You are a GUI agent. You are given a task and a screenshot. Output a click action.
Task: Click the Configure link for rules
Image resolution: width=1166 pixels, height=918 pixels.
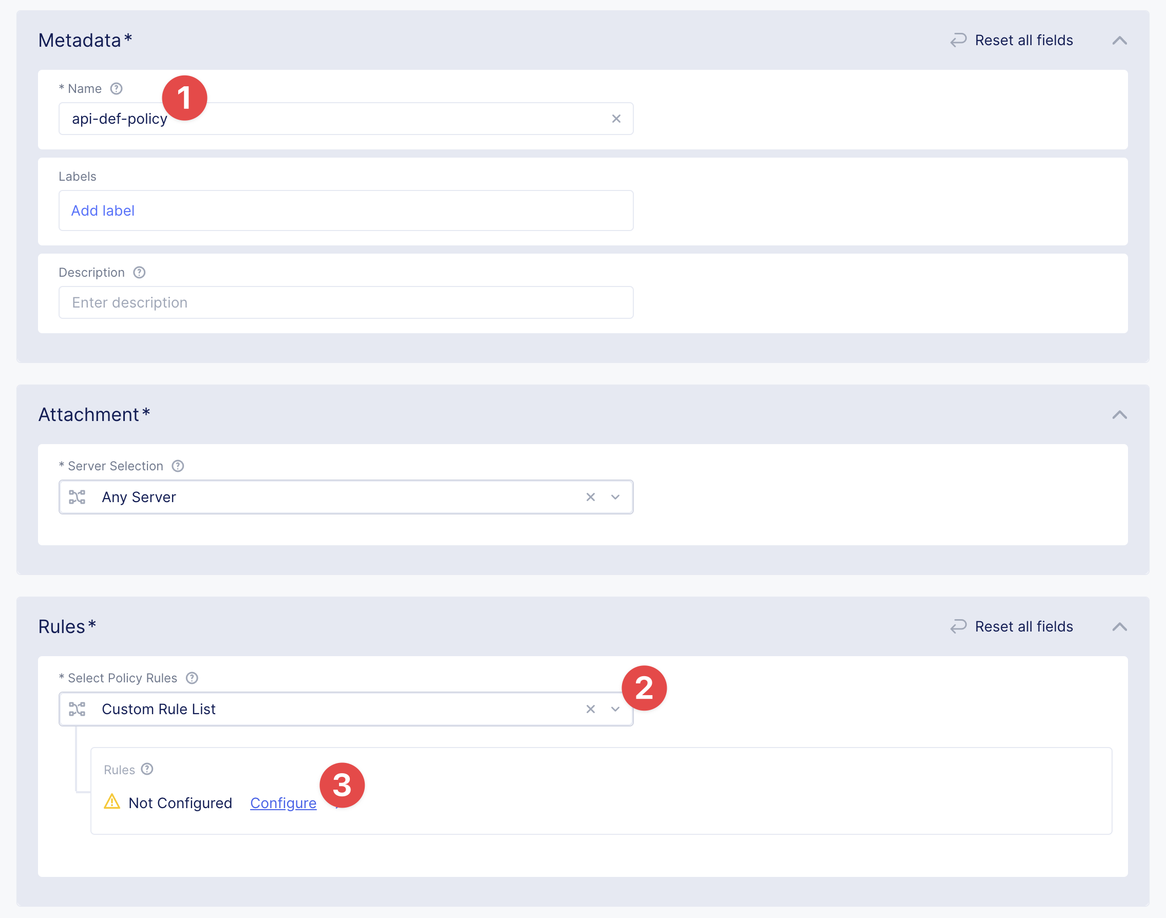[x=283, y=803]
